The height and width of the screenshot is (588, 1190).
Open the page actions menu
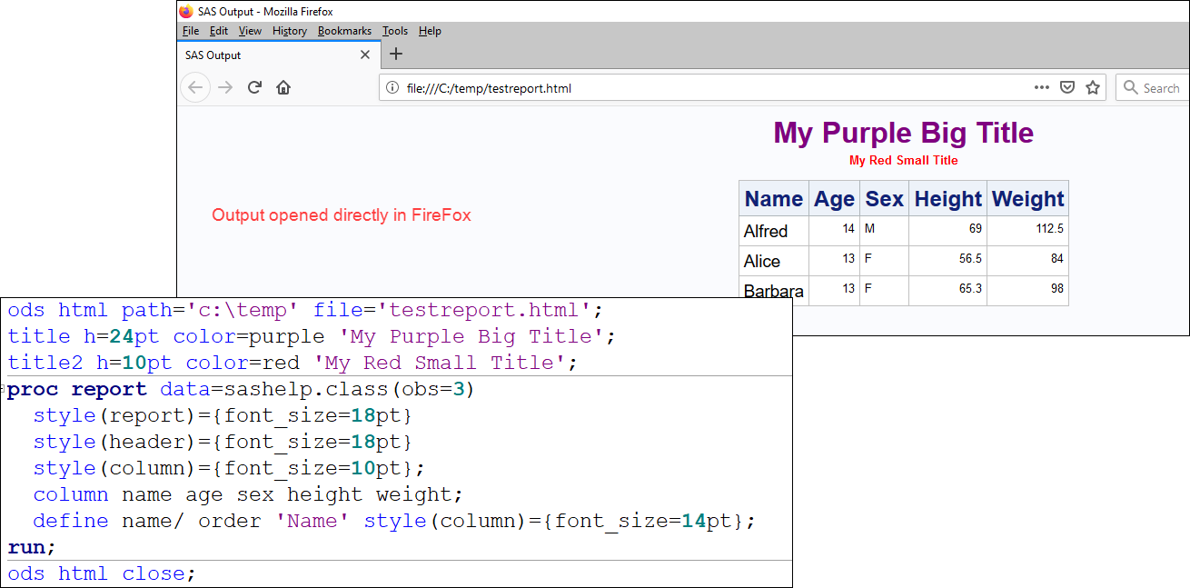pos(1041,87)
